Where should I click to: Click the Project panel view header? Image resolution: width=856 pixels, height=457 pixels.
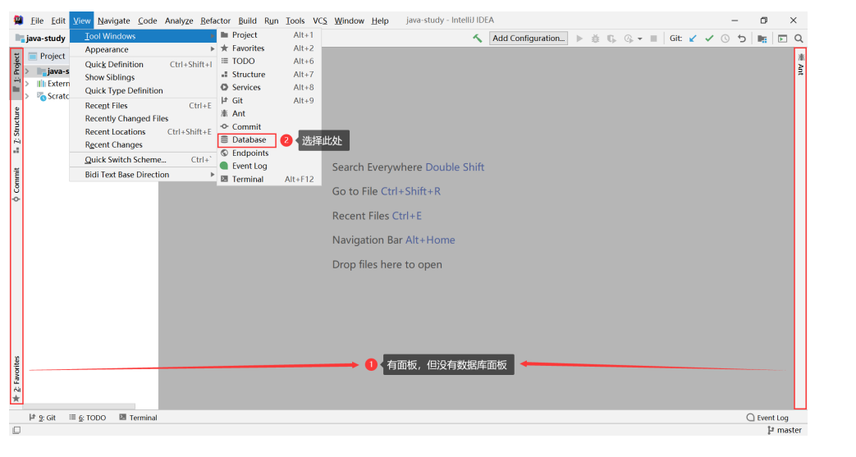click(x=48, y=57)
